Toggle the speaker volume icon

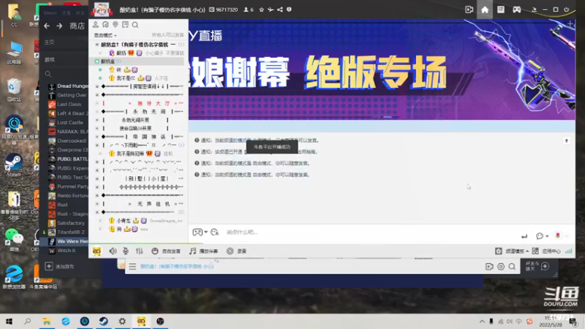pyautogui.click(x=113, y=251)
